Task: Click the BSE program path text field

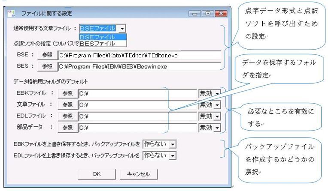Action: (139, 55)
